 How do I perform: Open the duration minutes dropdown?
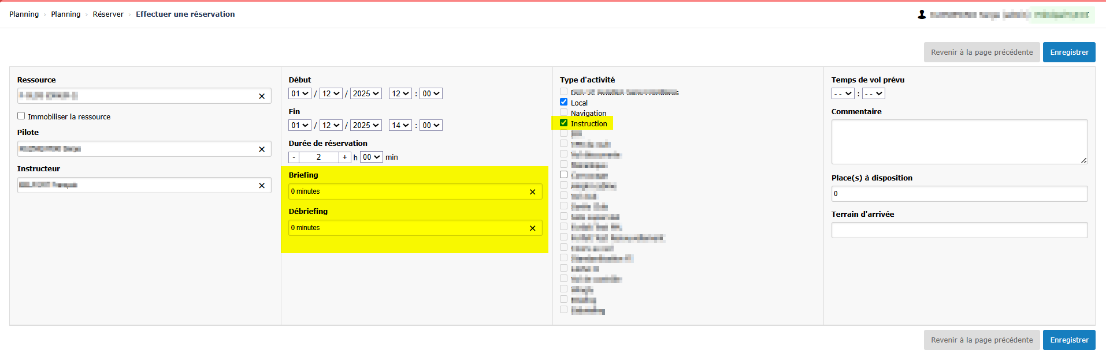pyautogui.click(x=371, y=157)
